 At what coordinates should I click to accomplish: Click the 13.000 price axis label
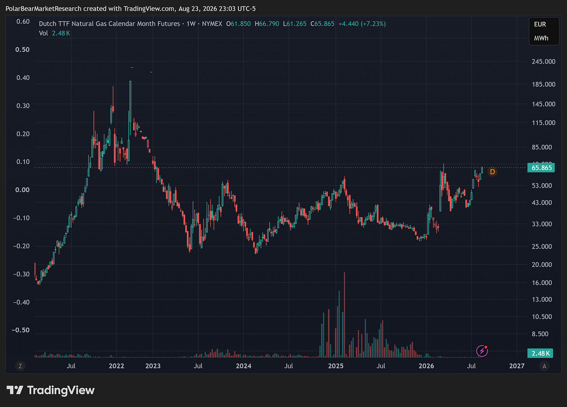(x=542, y=300)
